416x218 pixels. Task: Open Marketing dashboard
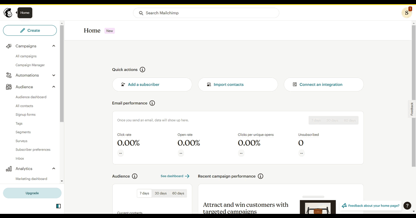(31, 179)
